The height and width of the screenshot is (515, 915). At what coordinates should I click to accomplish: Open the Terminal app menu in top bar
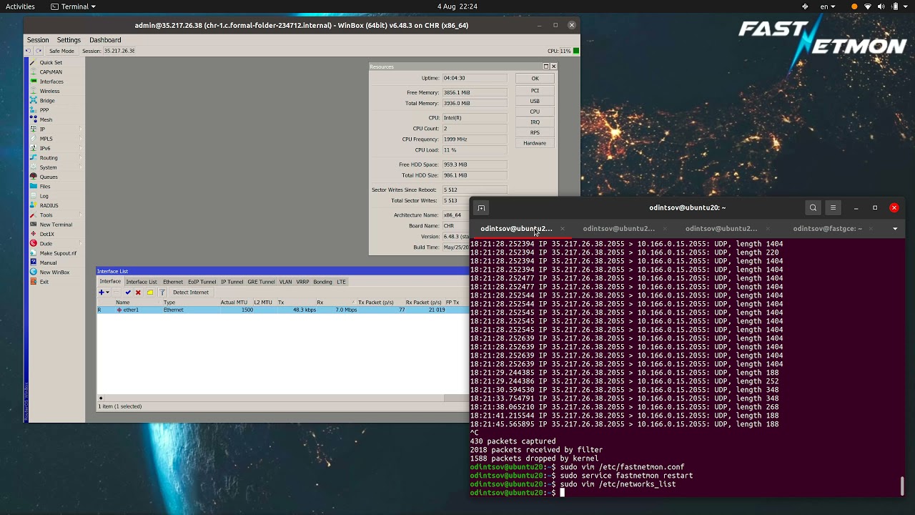coord(74,6)
